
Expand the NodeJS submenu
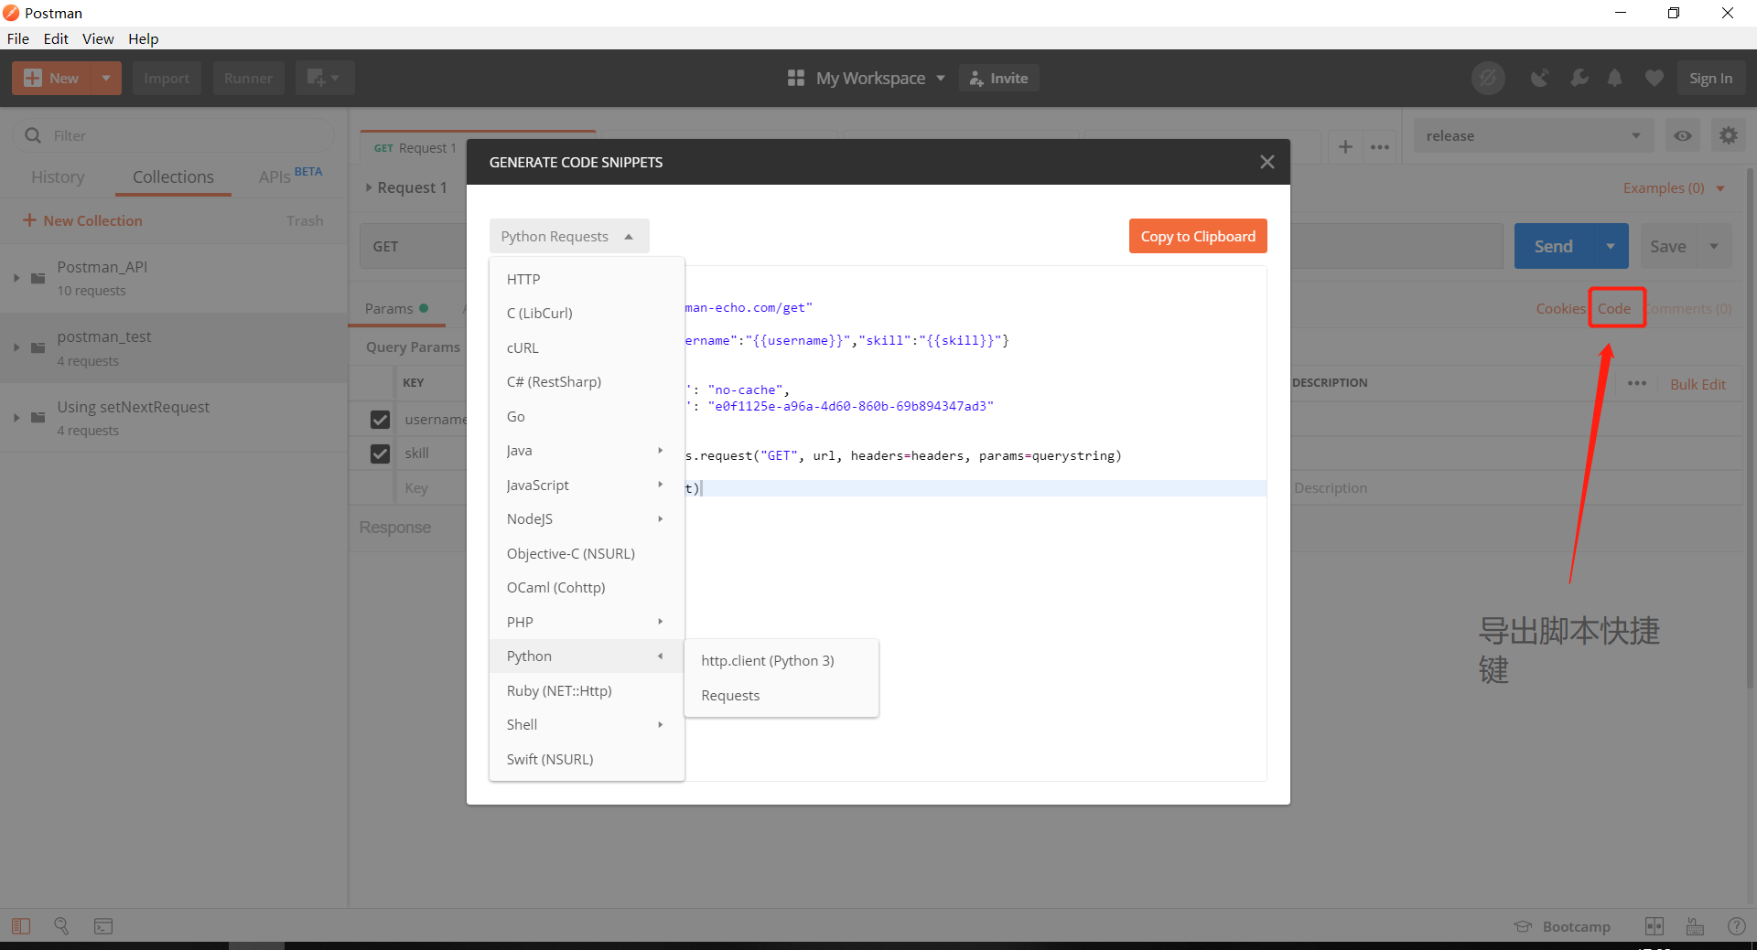coord(587,518)
